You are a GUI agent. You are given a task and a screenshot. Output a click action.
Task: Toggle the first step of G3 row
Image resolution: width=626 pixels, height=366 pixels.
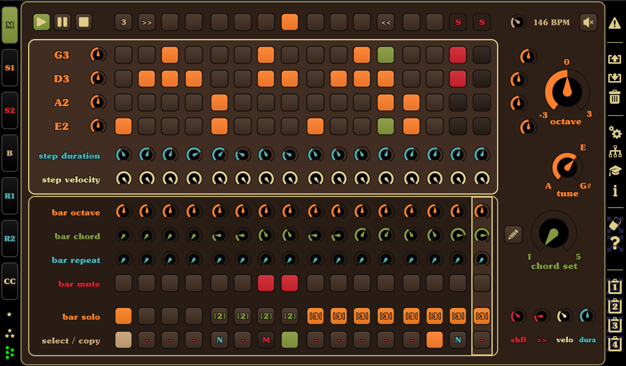[x=123, y=55]
